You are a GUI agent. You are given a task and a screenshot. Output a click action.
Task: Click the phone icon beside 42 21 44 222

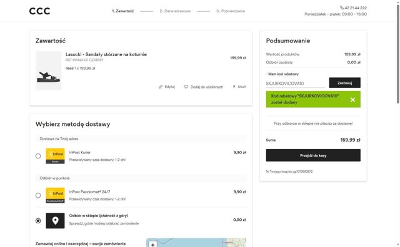(342, 7)
